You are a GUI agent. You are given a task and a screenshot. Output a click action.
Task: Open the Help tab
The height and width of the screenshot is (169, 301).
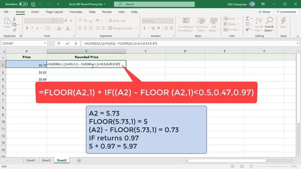tap(134, 12)
